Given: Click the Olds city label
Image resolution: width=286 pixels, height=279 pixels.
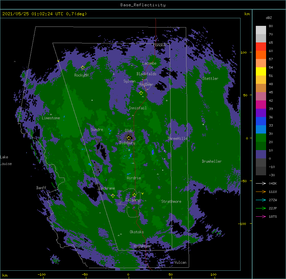Looking at the screenshot, I should click(129, 131).
